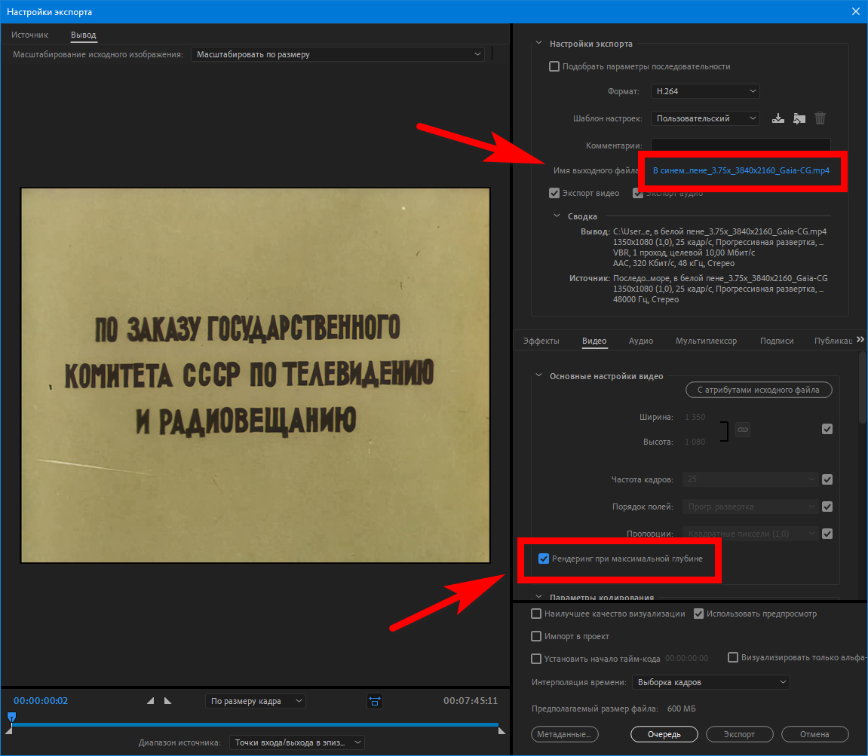Enable 'Наилучшее качество визуализации' checkbox
The width and height of the screenshot is (868, 756).
(x=536, y=614)
